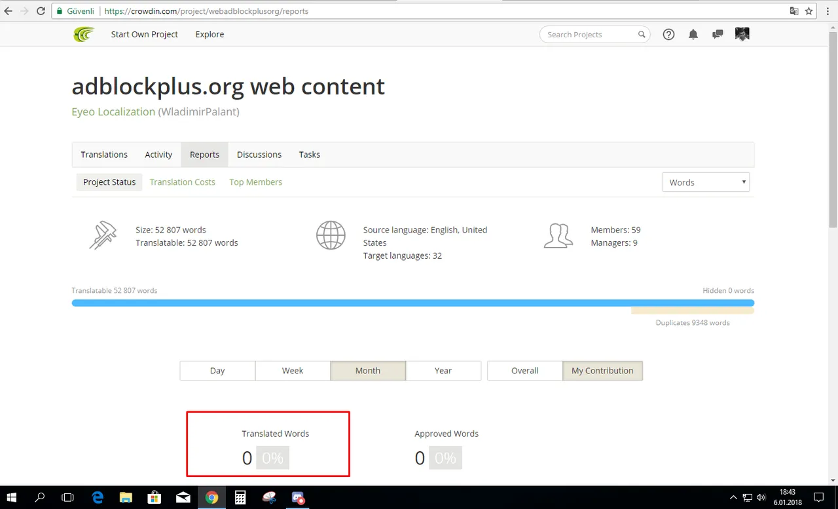
Task: Open Mail app from taskbar
Action: [x=183, y=497]
